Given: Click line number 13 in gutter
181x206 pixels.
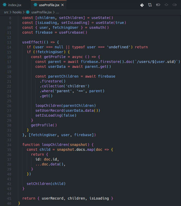Looking at the screenshot, I should [x=9, y=42].
